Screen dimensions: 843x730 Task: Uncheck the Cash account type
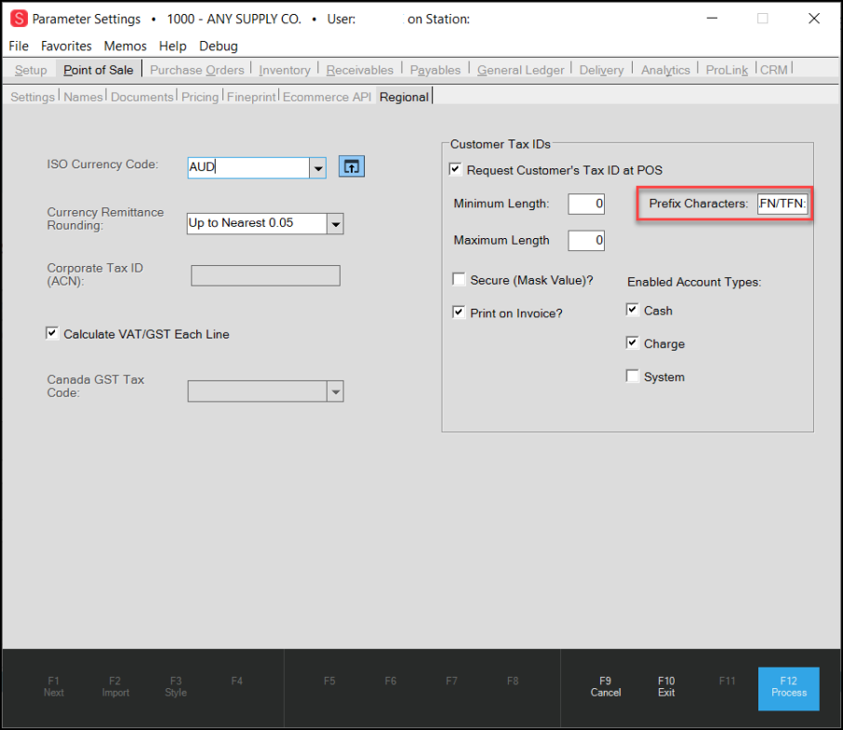(x=633, y=310)
